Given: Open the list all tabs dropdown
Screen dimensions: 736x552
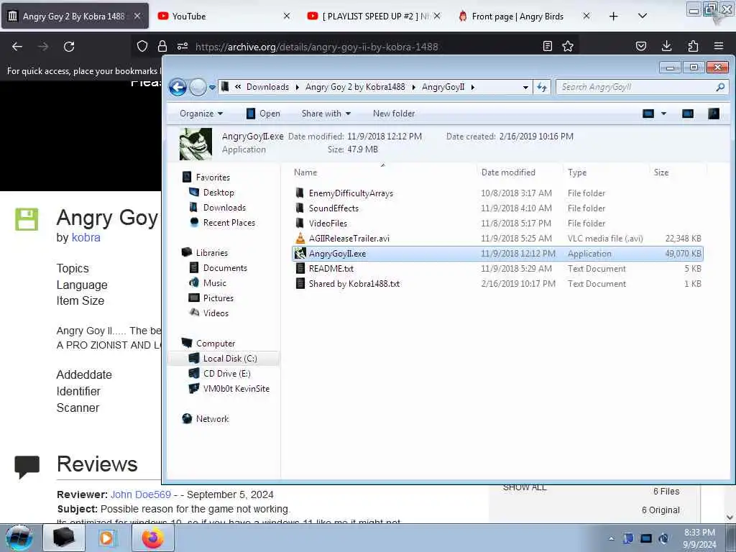Looking at the screenshot, I should (x=643, y=16).
